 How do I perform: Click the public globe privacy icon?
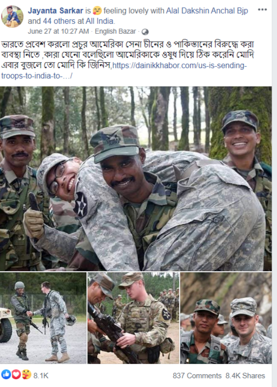click(145, 32)
